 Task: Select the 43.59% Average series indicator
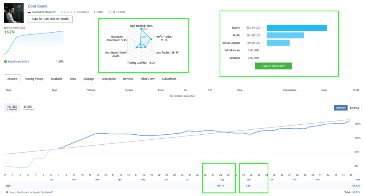click(28, 108)
